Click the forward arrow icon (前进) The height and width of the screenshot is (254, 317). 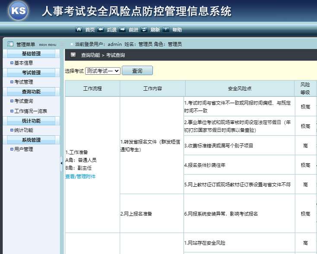[x=122, y=29]
